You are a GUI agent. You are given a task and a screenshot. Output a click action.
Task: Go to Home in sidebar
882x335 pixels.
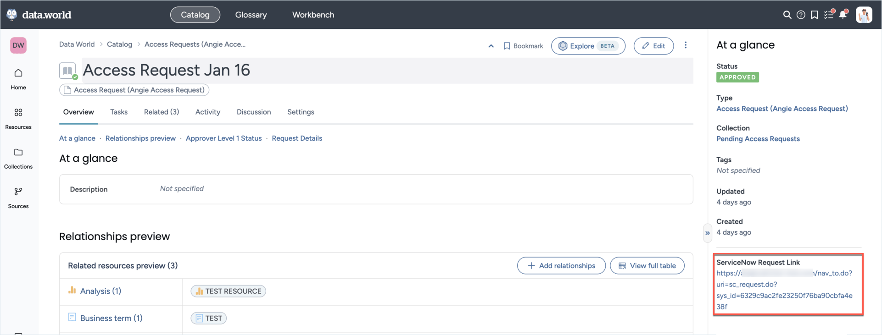point(18,79)
